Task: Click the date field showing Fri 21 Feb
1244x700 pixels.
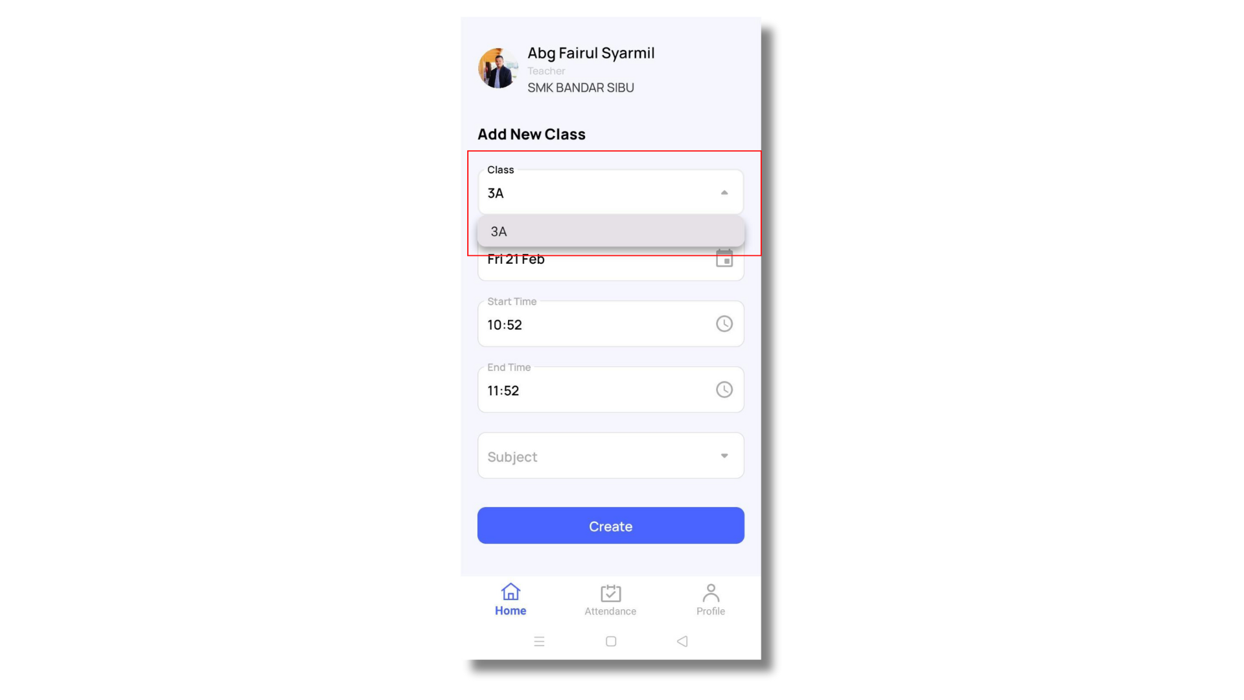Action: point(610,262)
